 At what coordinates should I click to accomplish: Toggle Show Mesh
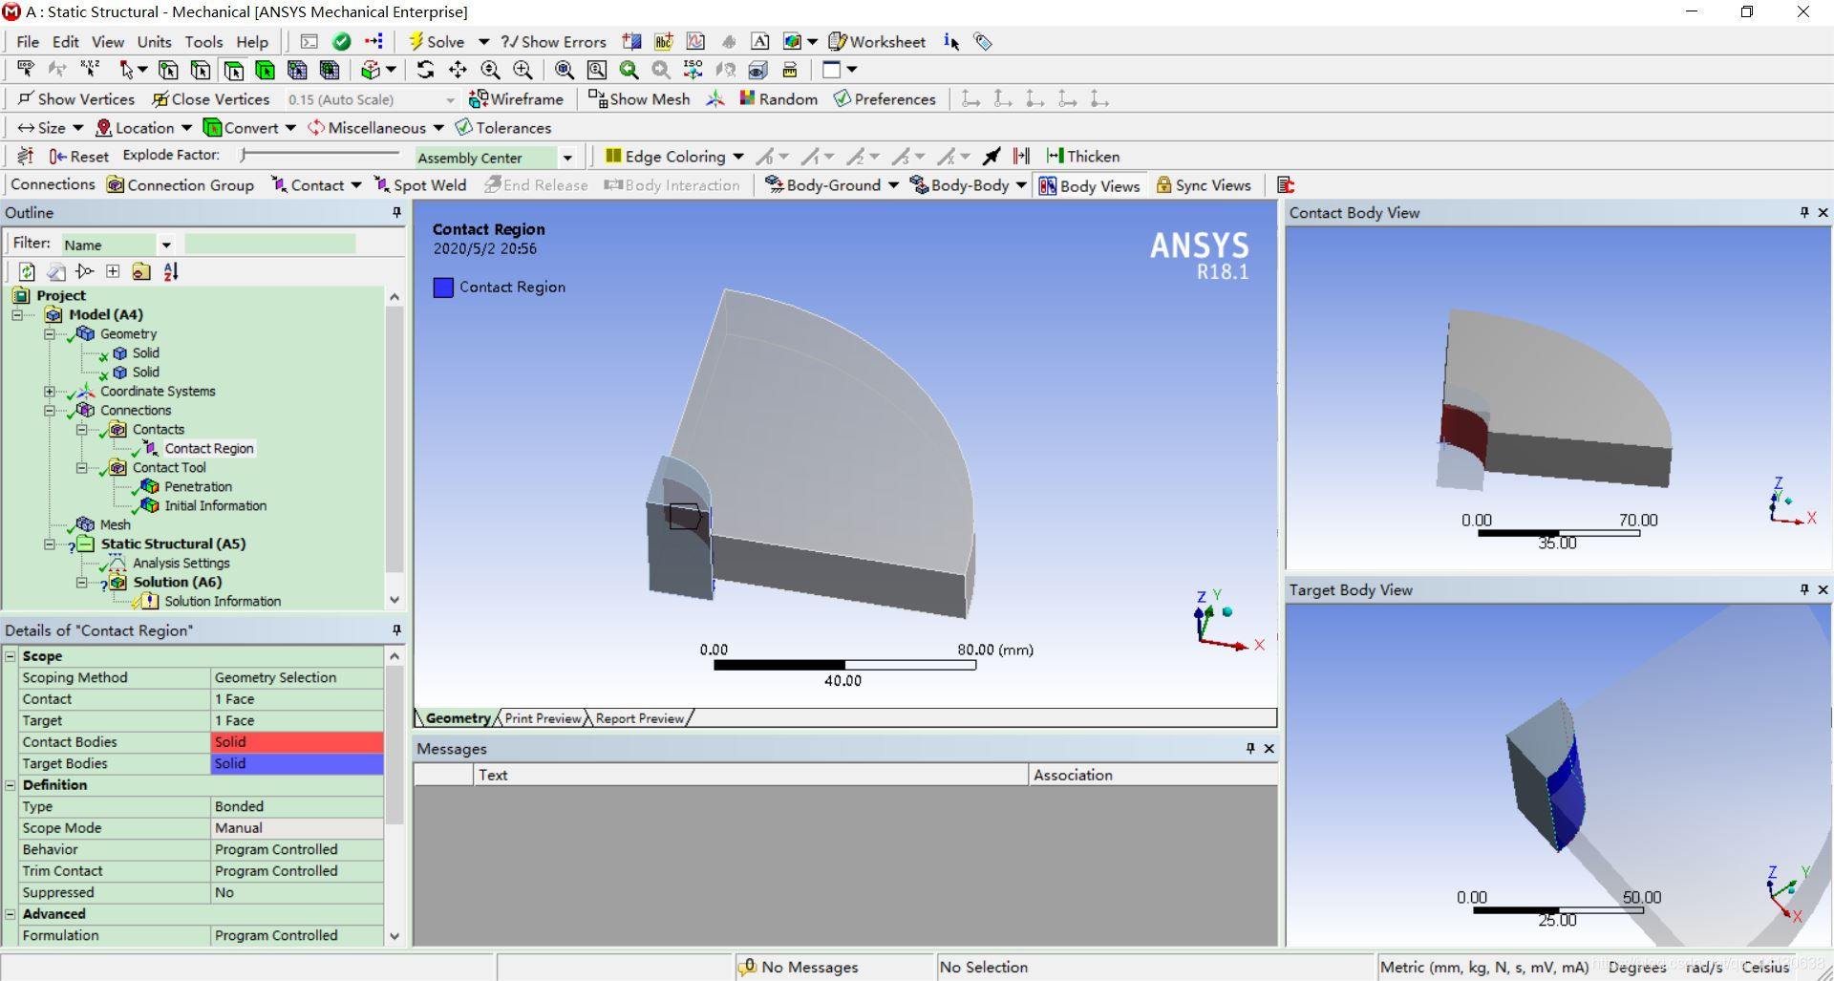pyautogui.click(x=639, y=98)
